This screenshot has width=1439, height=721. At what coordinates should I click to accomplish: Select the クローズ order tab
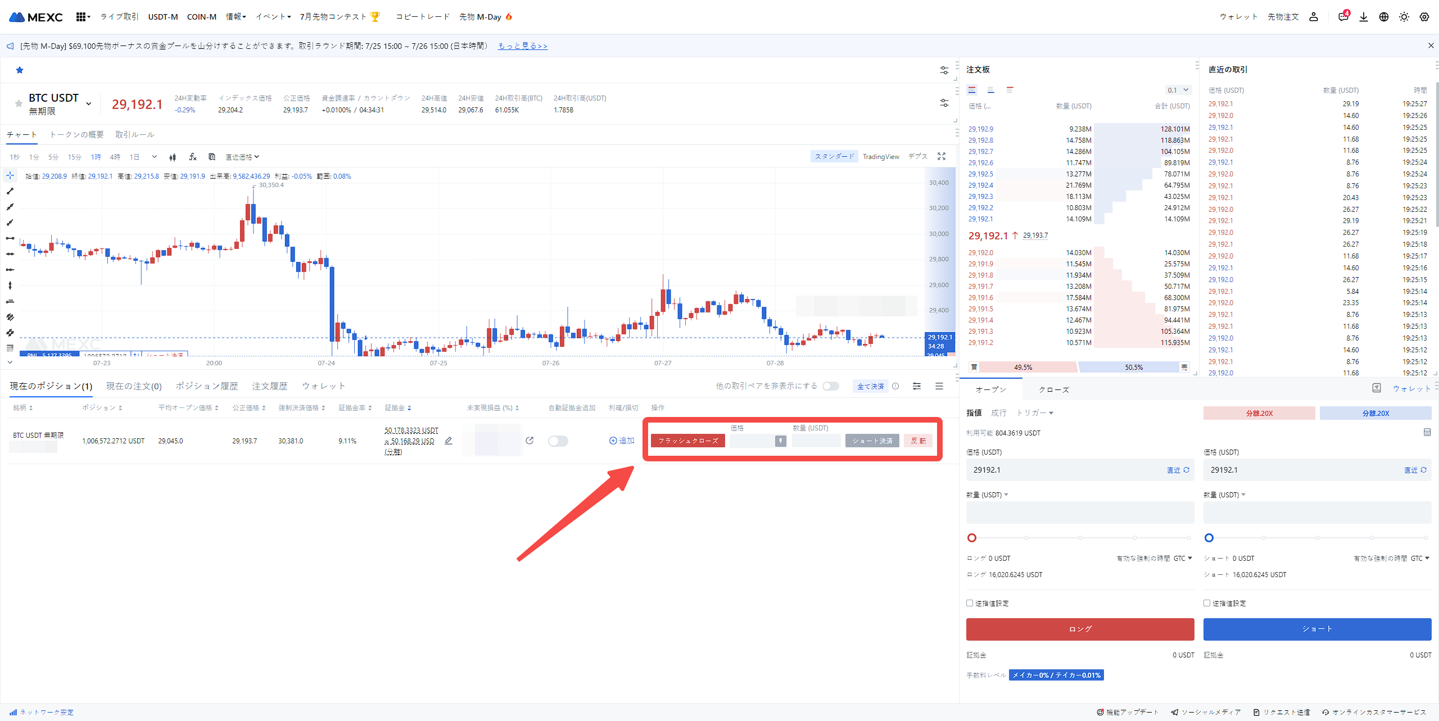(x=1053, y=389)
